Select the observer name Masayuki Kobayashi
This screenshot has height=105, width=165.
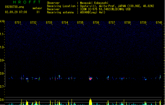[94, 3]
